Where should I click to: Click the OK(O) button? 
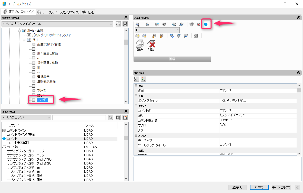click(259, 187)
